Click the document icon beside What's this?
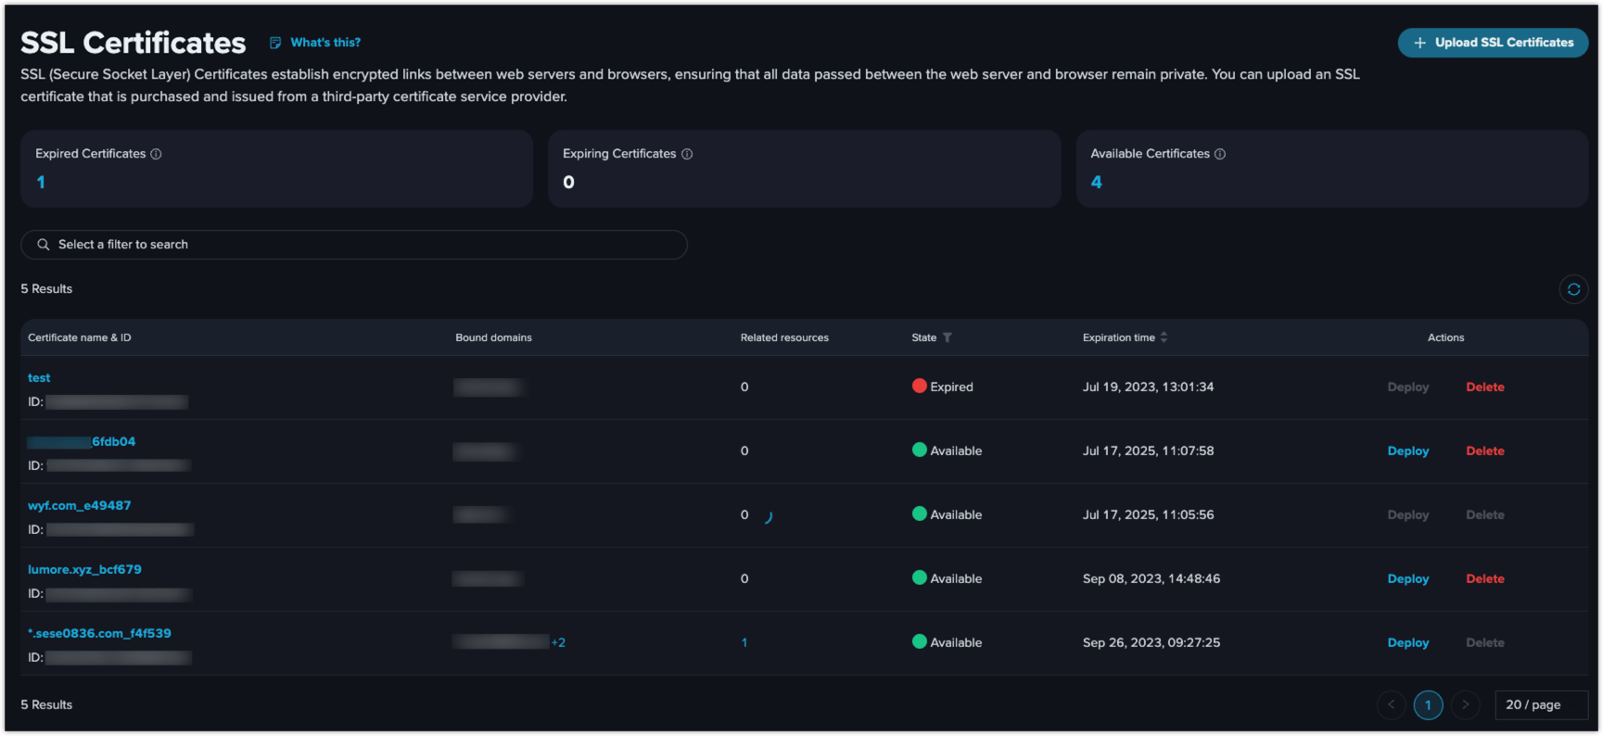The width and height of the screenshot is (1603, 736). pos(275,43)
